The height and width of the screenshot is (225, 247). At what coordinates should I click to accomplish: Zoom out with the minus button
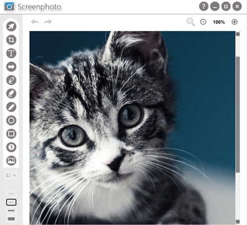(203, 22)
